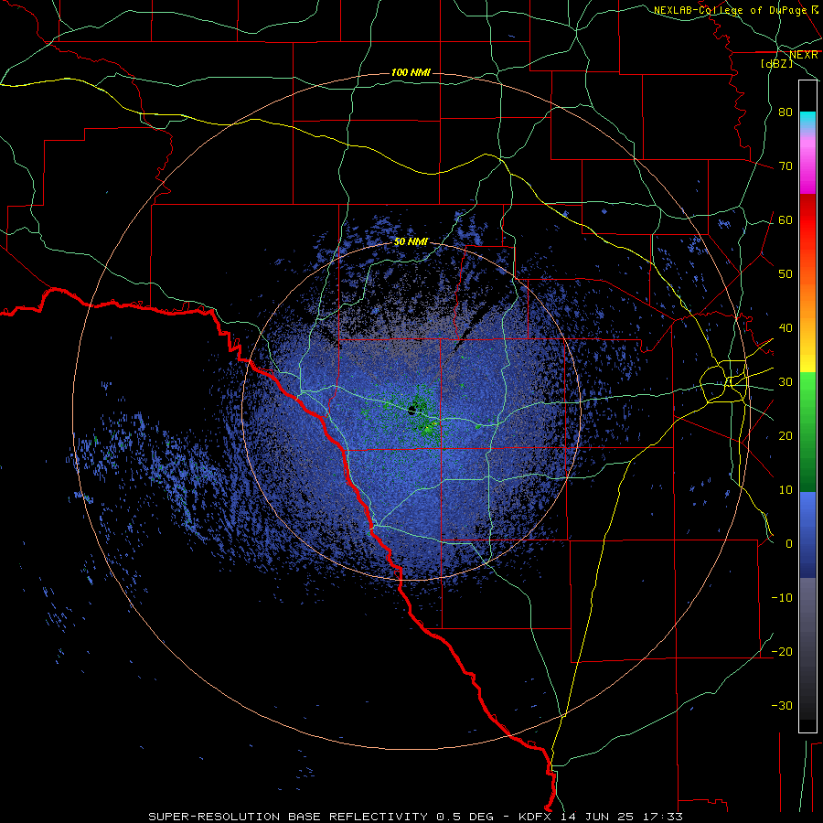The width and height of the screenshot is (823, 823).
Task: Select the -30 value on the dBZ scale
Action: (x=782, y=705)
